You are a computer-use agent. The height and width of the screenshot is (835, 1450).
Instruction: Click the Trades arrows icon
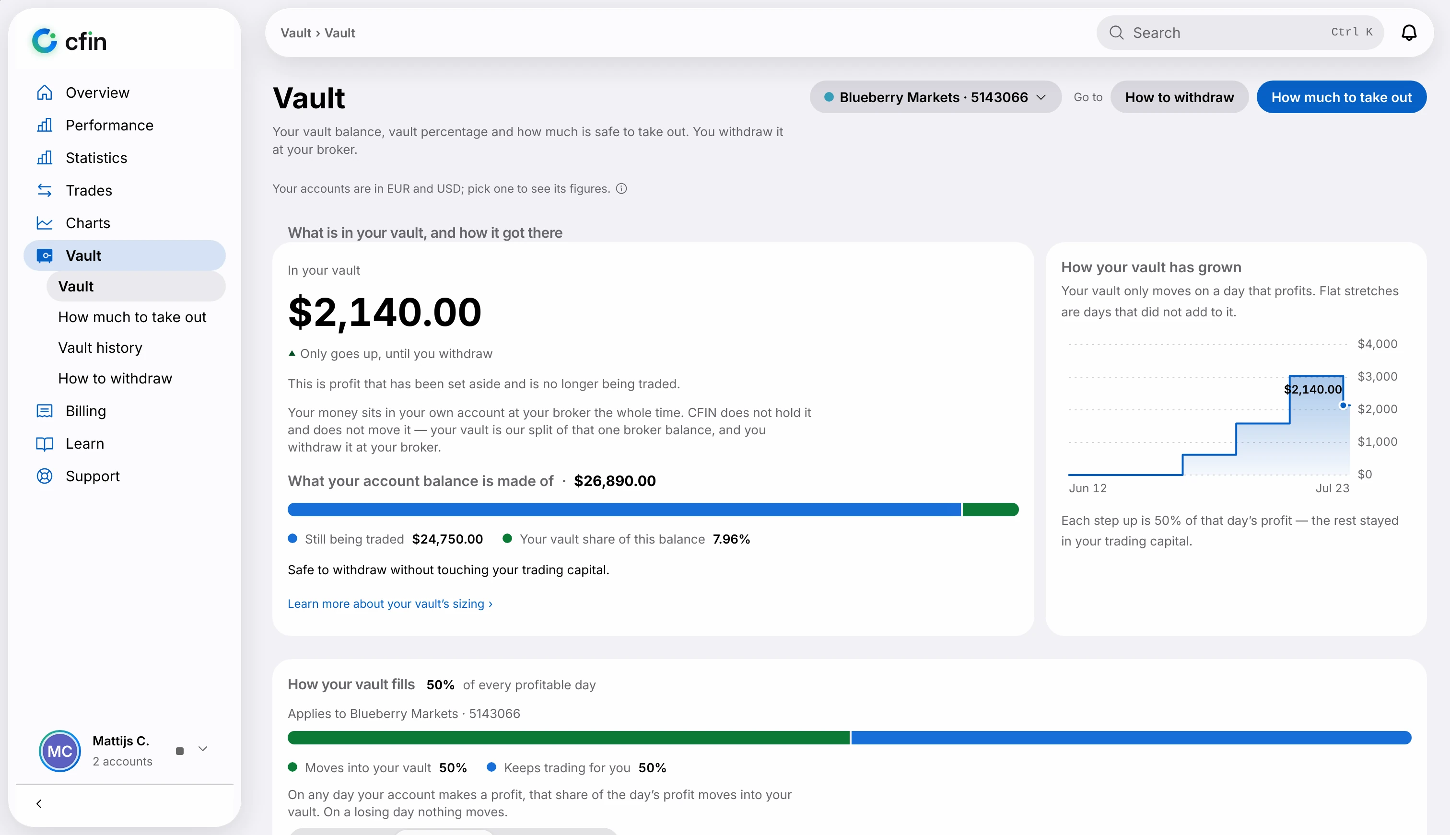point(44,190)
